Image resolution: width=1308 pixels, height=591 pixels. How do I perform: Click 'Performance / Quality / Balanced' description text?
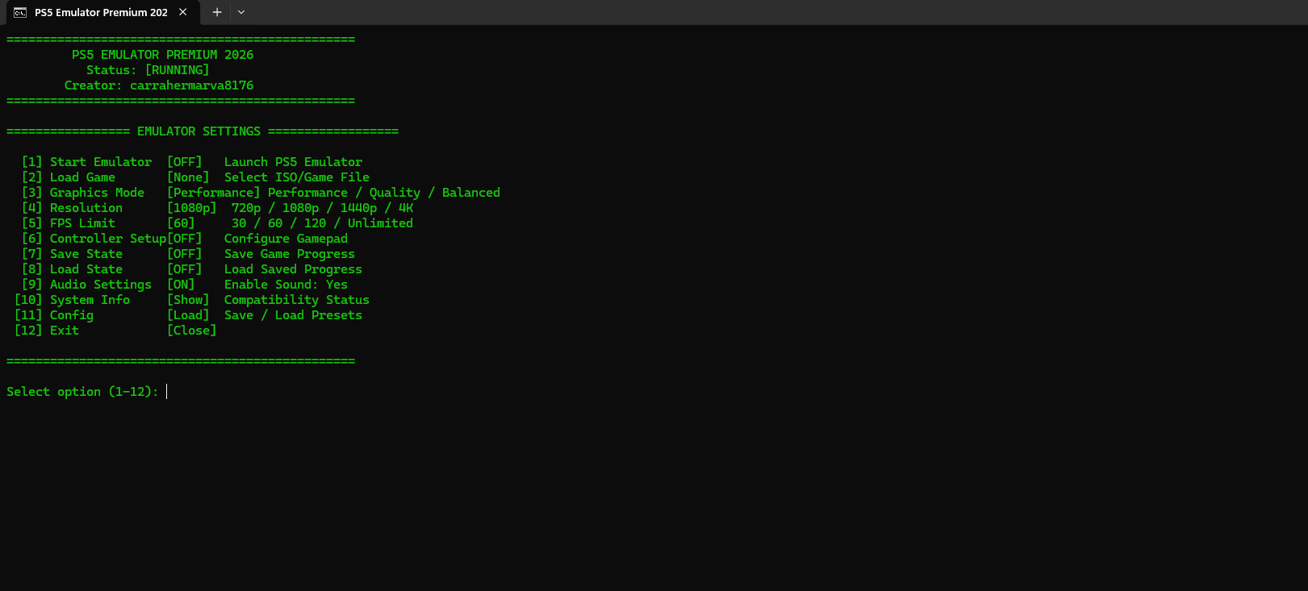coord(384,193)
